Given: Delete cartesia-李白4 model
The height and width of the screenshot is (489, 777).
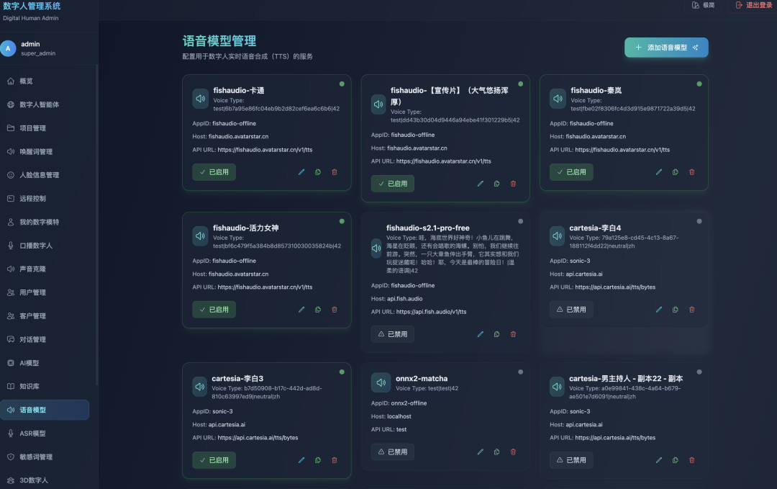Looking at the screenshot, I should click(692, 310).
